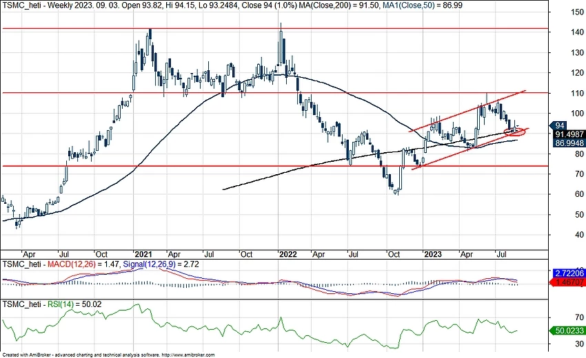This screenshot has height=358, width=586.
Task: Click the Signal(12,26,9) = 2.72 label
Action: (x=161, y=264)
